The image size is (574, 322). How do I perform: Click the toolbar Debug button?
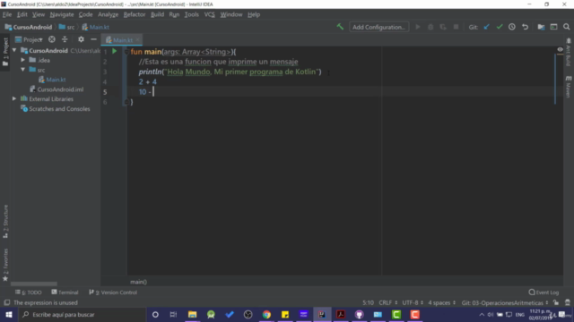(430, 27)
